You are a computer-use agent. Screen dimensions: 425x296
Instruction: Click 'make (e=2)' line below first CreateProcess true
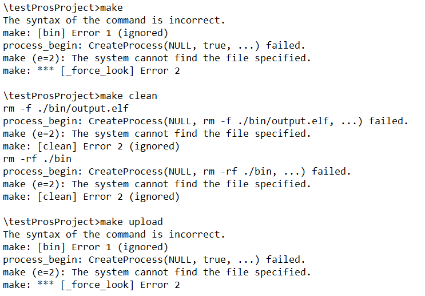[157, 58]
